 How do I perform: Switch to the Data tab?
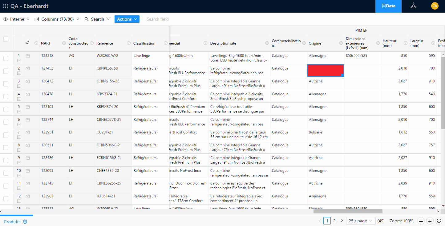(388, 6)
